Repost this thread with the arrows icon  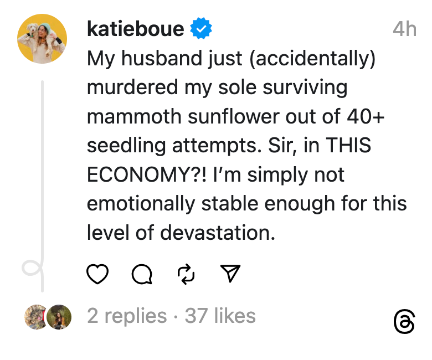(x=186, y=274)
